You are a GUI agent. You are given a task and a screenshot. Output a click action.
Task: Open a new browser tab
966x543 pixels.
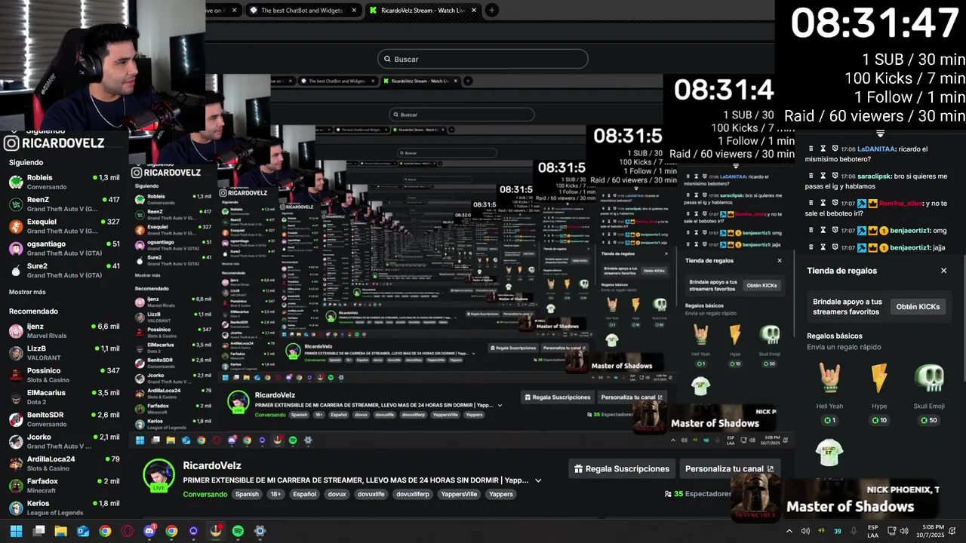491,11
